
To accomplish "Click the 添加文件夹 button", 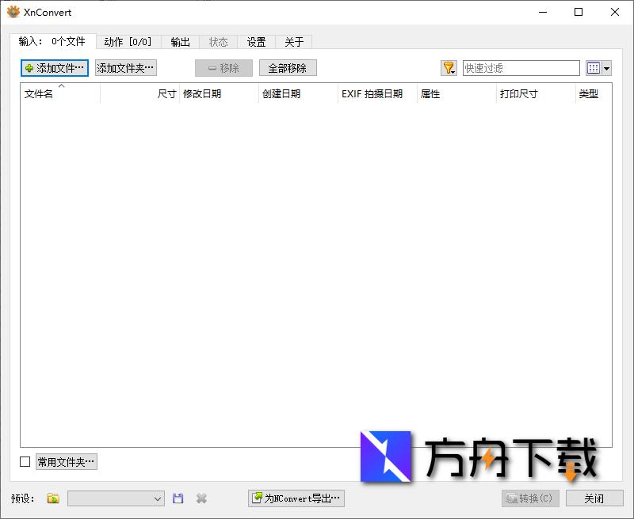I will click(x=124, y=68).
